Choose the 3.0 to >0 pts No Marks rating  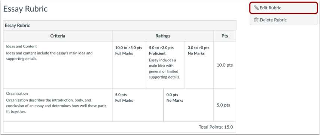(199, 65)
